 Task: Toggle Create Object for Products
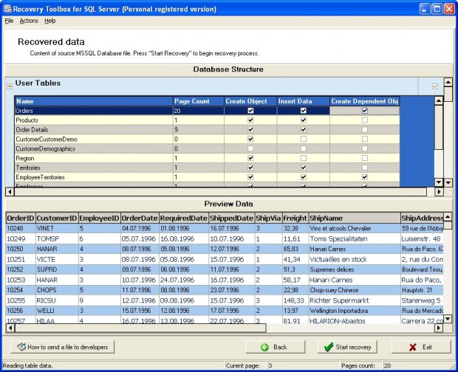pos(250,120)
